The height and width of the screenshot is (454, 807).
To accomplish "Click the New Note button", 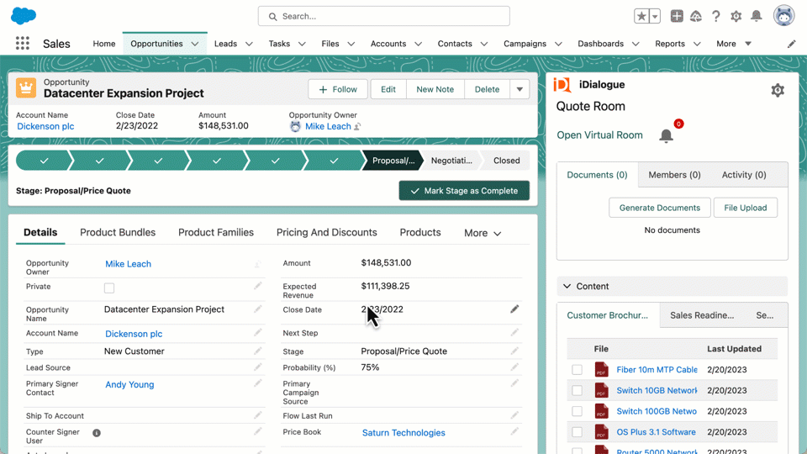I will (435, 89).
